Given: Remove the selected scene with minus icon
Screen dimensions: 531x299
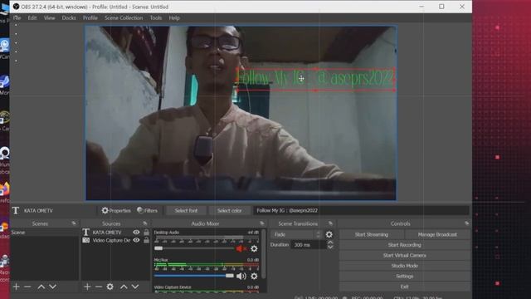Looking at the screenshot, I should pyautogui.click(x=27, y=287).
